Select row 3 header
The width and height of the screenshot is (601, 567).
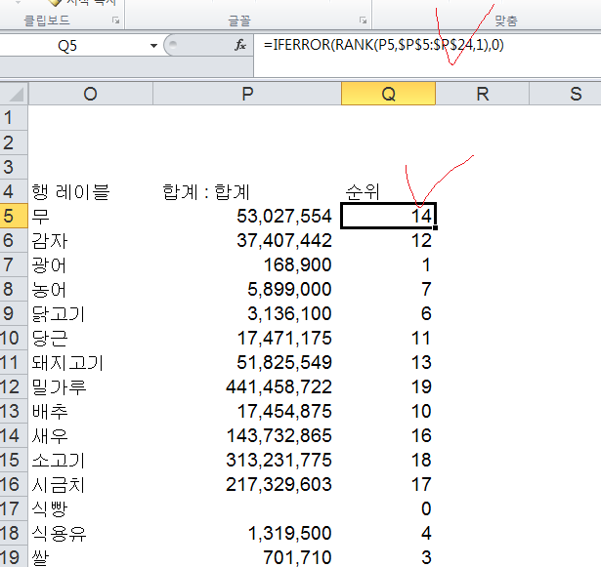click(x=14, y=167)
